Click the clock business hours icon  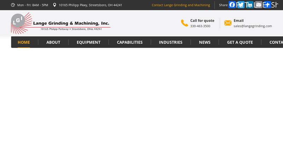pos(13,5)
